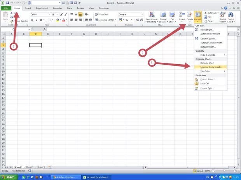The width and height of the screenshot is (241, 180).
Task: Switch to Page Layout view in status bar
Action: click(198, 171)
